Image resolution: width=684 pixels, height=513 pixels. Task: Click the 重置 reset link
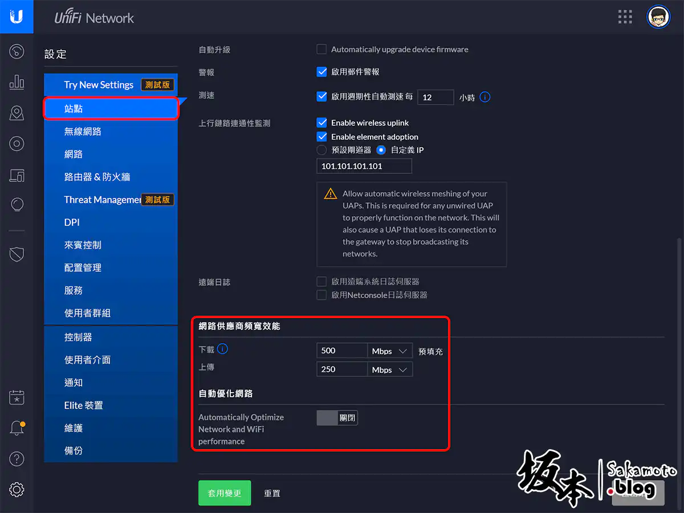pyautogui.click(x=272, y=494)
